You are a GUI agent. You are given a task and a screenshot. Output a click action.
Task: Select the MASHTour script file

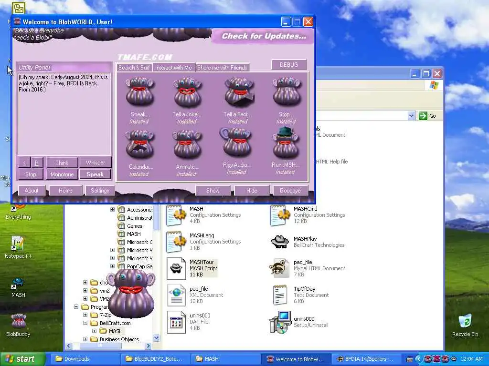(192, 268)
